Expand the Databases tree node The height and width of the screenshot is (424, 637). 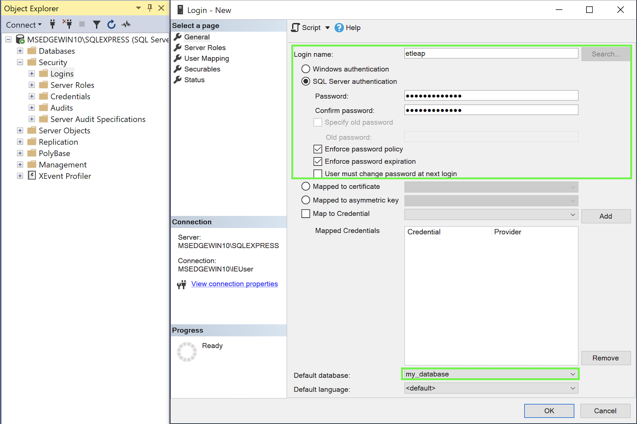click(x=20, y=51)
